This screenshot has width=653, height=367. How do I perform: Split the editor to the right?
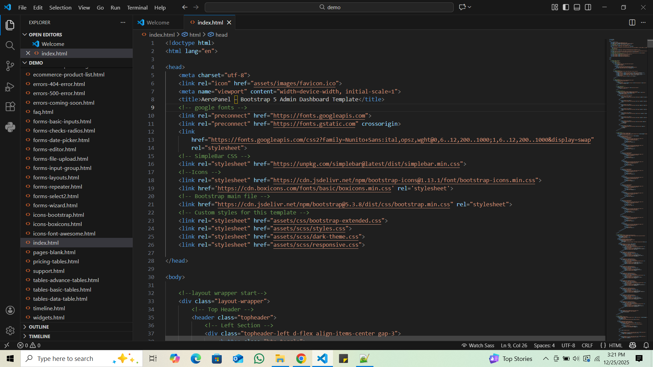632,22
